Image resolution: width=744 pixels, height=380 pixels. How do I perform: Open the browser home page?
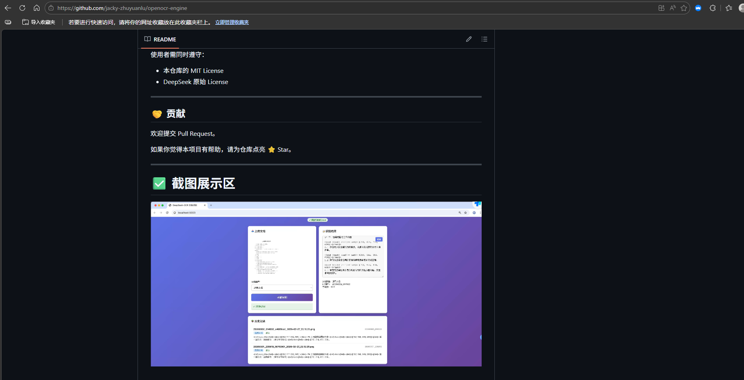coord(37,8)
